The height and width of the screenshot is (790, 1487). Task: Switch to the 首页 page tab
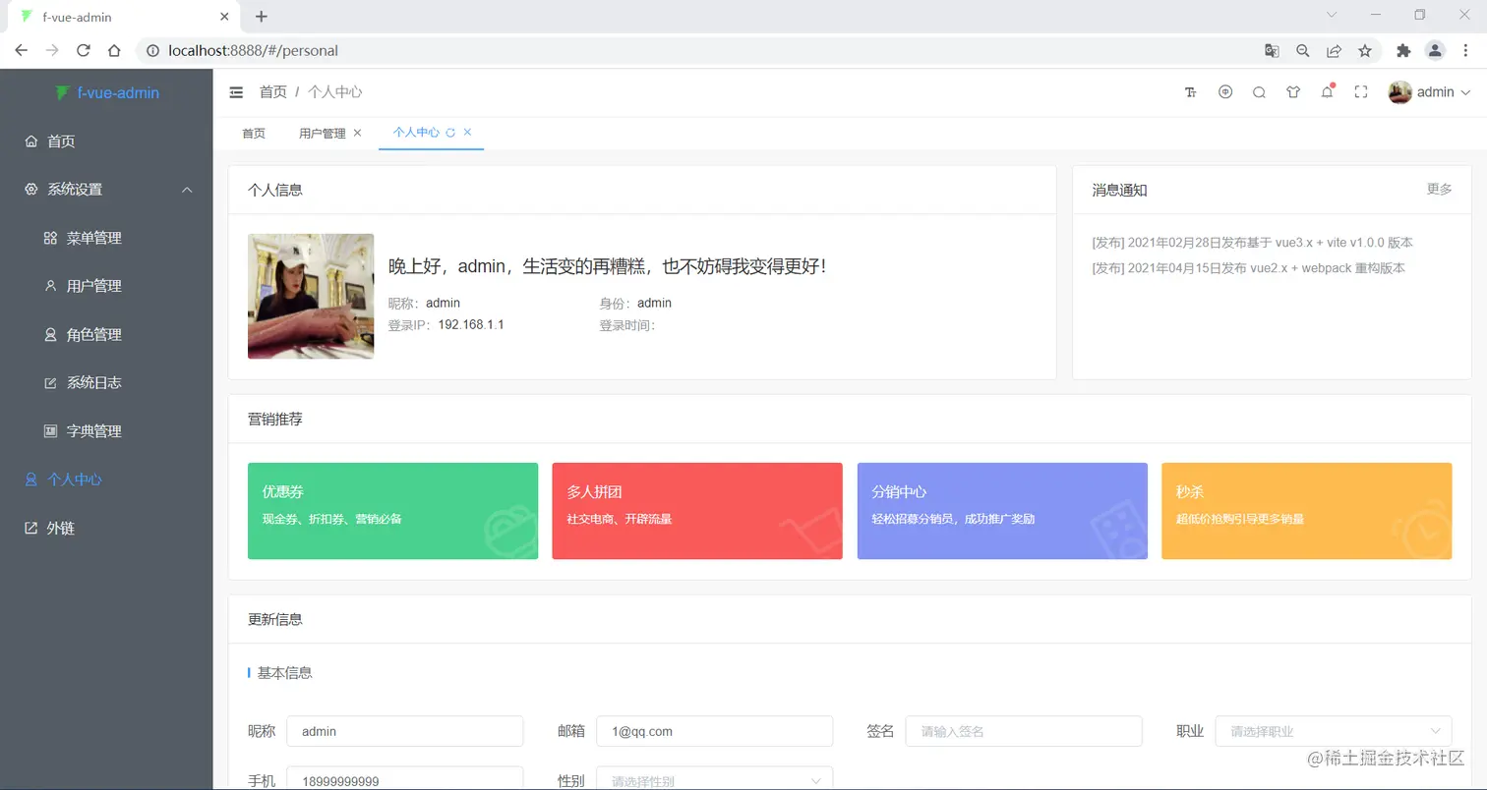tap(254, 133)
